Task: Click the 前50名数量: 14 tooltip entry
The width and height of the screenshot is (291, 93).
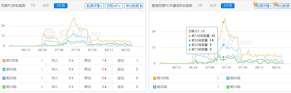Action: [201, 40]
